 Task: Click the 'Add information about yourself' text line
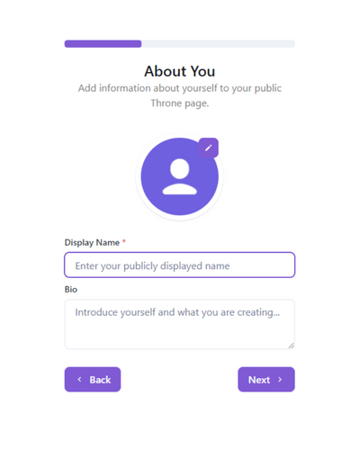pyautogui.click(x=180, y=88)
